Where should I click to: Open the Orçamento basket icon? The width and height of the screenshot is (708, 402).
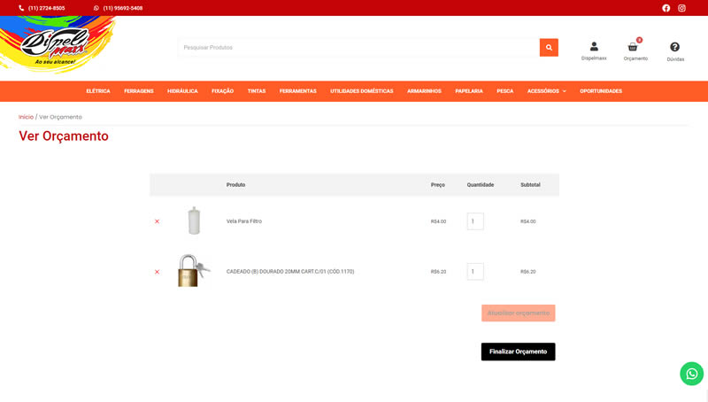click(x=633, y=47)
